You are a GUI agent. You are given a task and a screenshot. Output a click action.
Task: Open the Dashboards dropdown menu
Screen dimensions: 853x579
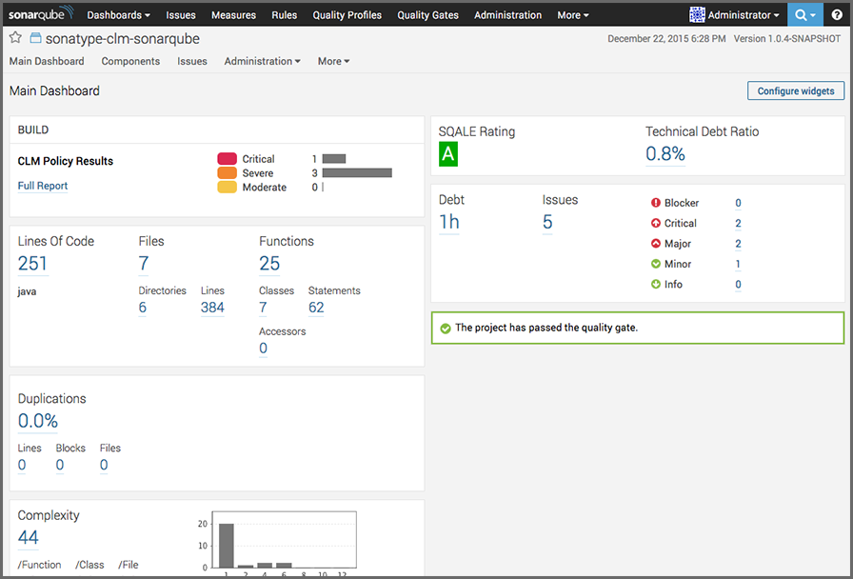pyautogui.click(x=118, y=15)
